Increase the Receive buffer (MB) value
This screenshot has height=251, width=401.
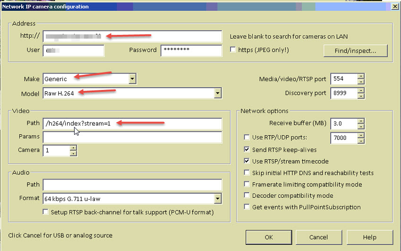tap(361, 121)
